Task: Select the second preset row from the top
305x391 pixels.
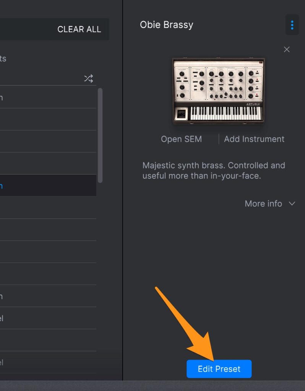Action: pos(48,120)
